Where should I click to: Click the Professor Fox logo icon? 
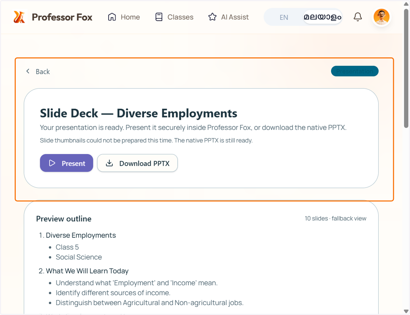click(19, 17)
